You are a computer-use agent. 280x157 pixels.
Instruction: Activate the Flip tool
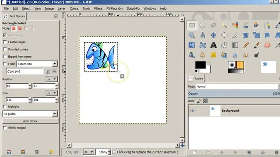coord(192,45)
